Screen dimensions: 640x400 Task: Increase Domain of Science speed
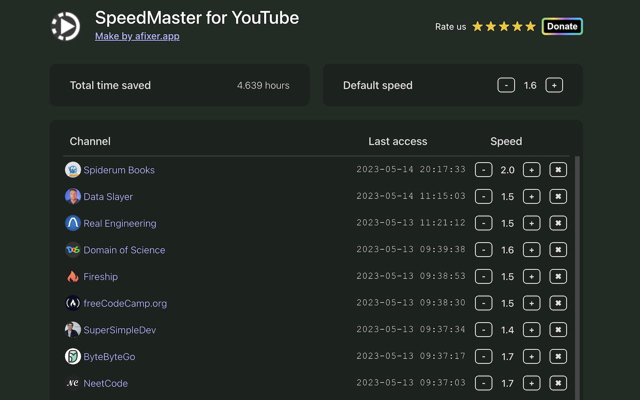531,249
